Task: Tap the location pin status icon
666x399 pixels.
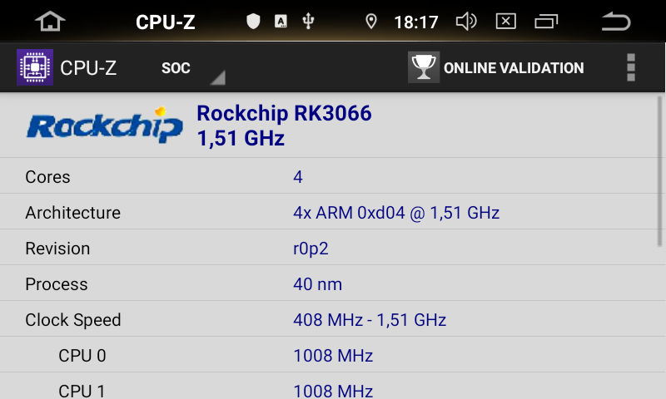Action: tap(371, 22)
